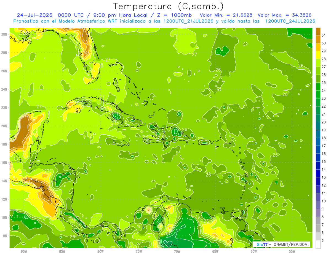Click the brown swatch above 31 in legend
The image size is (331, 255).
[x=318, y=31]
